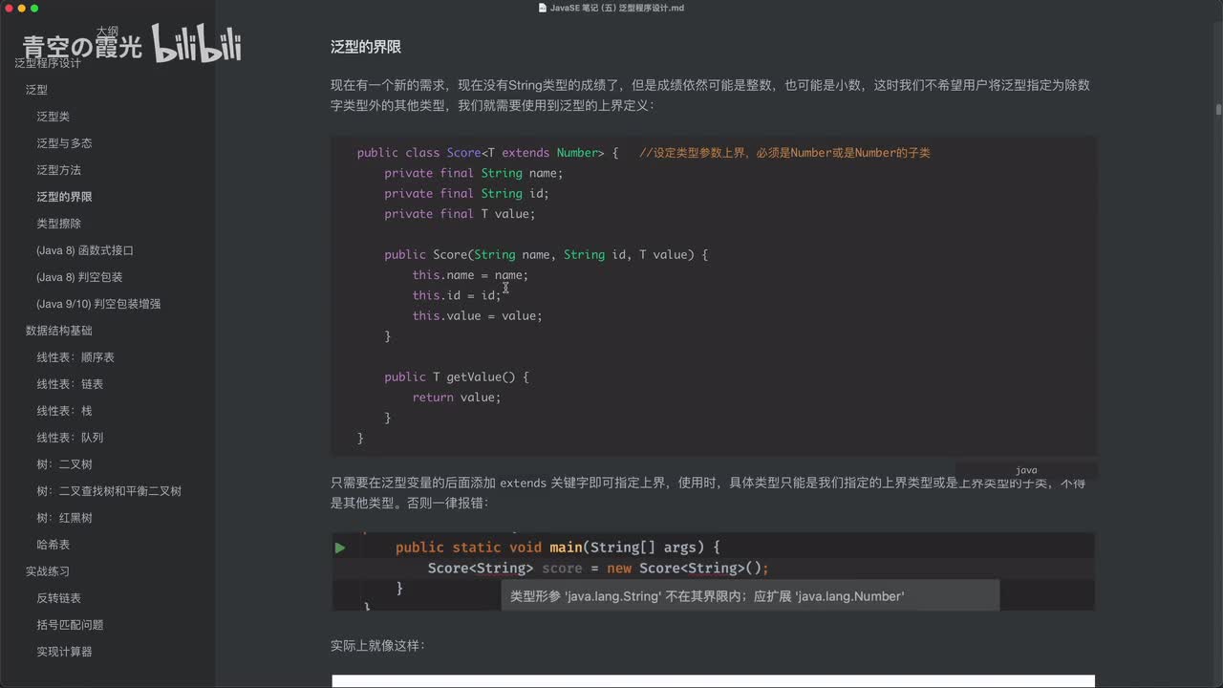Click the green run arrow beside main method
Viewport: 1223px width, 688px height.
pos(340,548)
